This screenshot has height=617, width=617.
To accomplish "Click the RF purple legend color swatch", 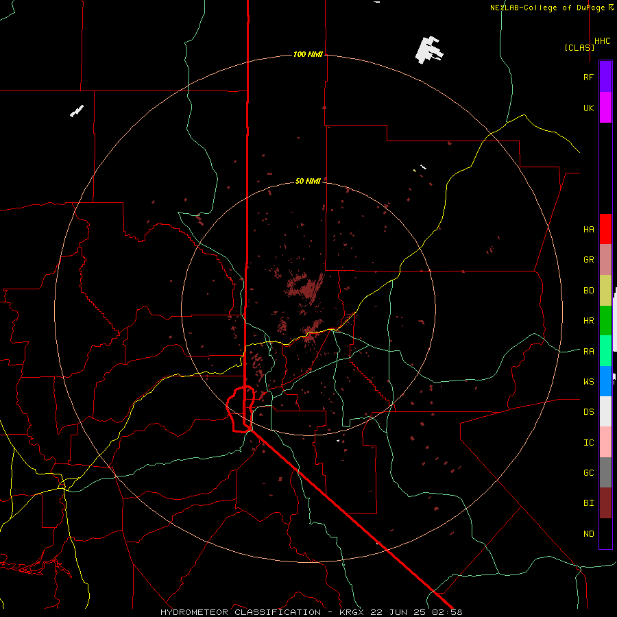I will pos(605,77).
